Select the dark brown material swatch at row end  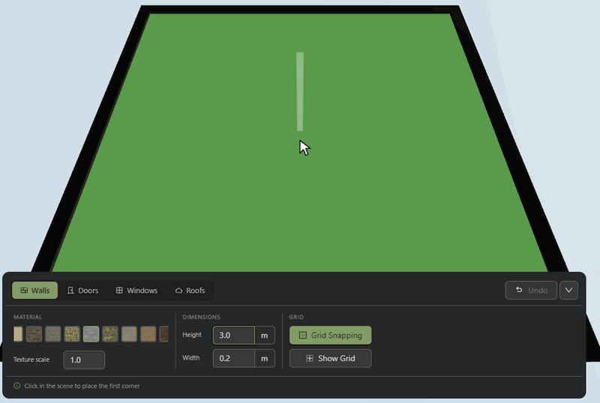click(163, 334)
